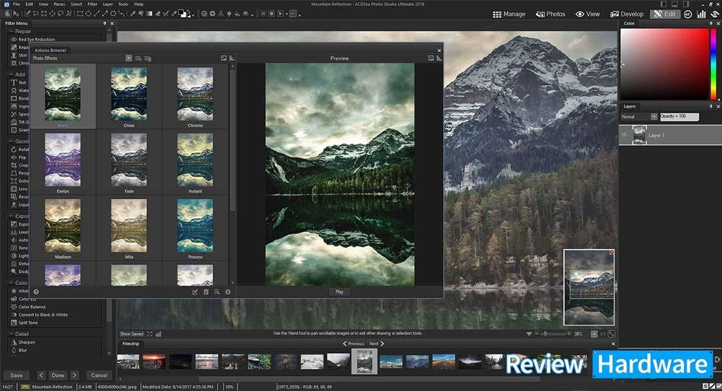Select the Magic Wand tool
Viewport: 722px width, 391px height.
click(x=68, y=13)
